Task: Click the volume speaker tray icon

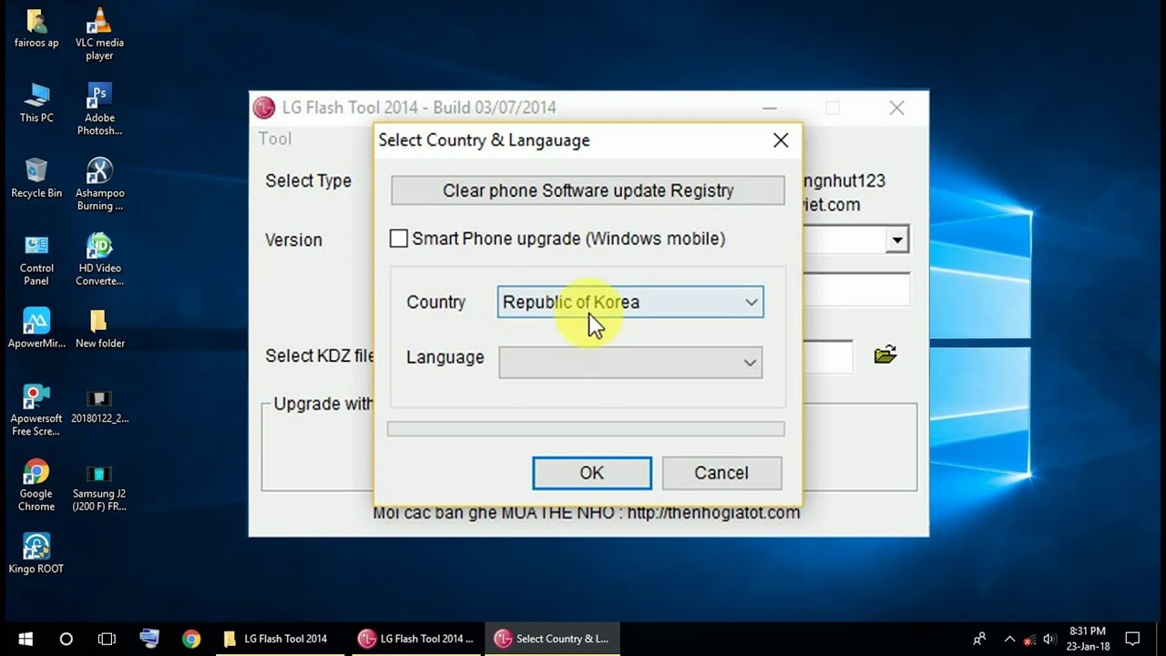Action: 1048,639
